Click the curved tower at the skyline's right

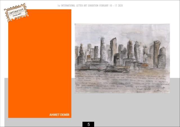(x=156, y=54)
